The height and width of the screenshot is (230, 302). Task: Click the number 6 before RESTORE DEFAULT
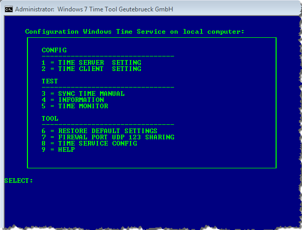pyautogui.click(x=44, y=131)
